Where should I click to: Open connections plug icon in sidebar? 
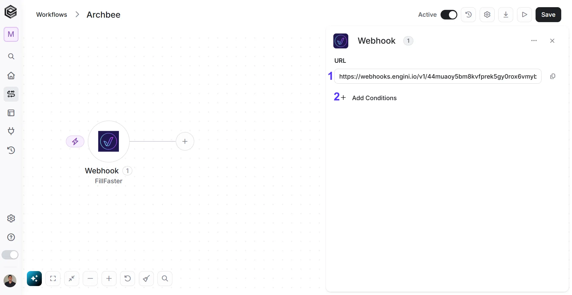pyautogui.click(x=11, y=131)
